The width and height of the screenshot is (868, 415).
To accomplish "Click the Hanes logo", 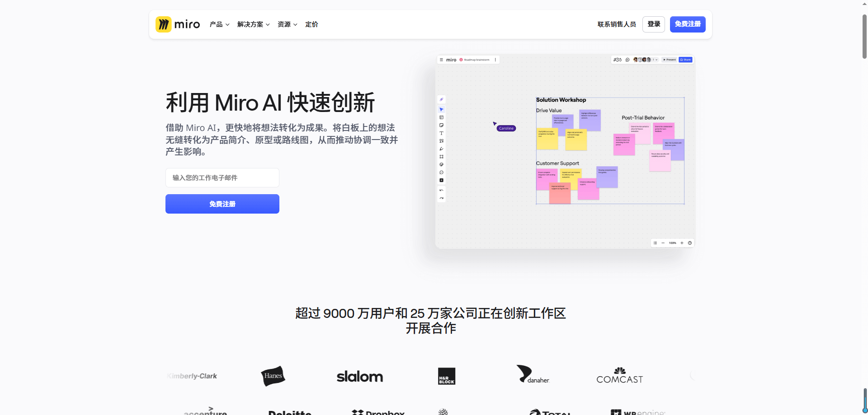I will point(273,376).
